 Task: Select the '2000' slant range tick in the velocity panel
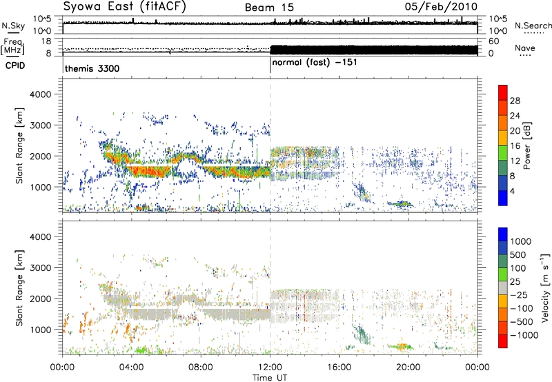40,299
